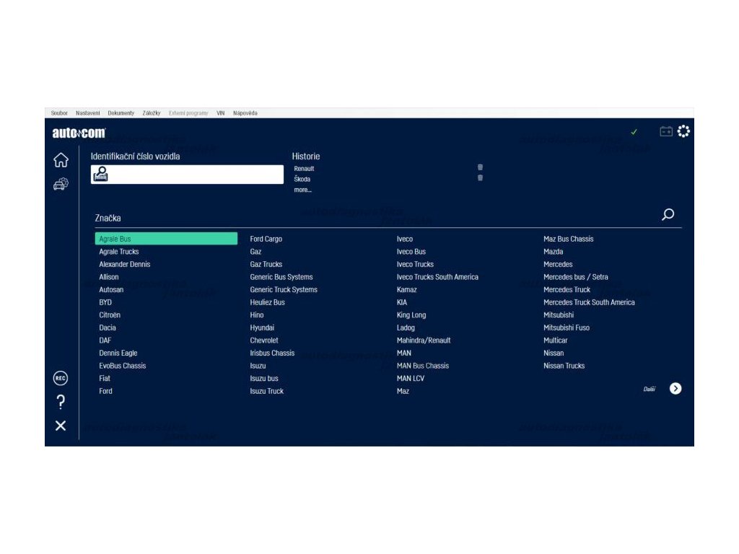The height and width of the screenshot is (554, 739).
Task: Open the Nastavení menu
Action: click(x=87, y=113)
